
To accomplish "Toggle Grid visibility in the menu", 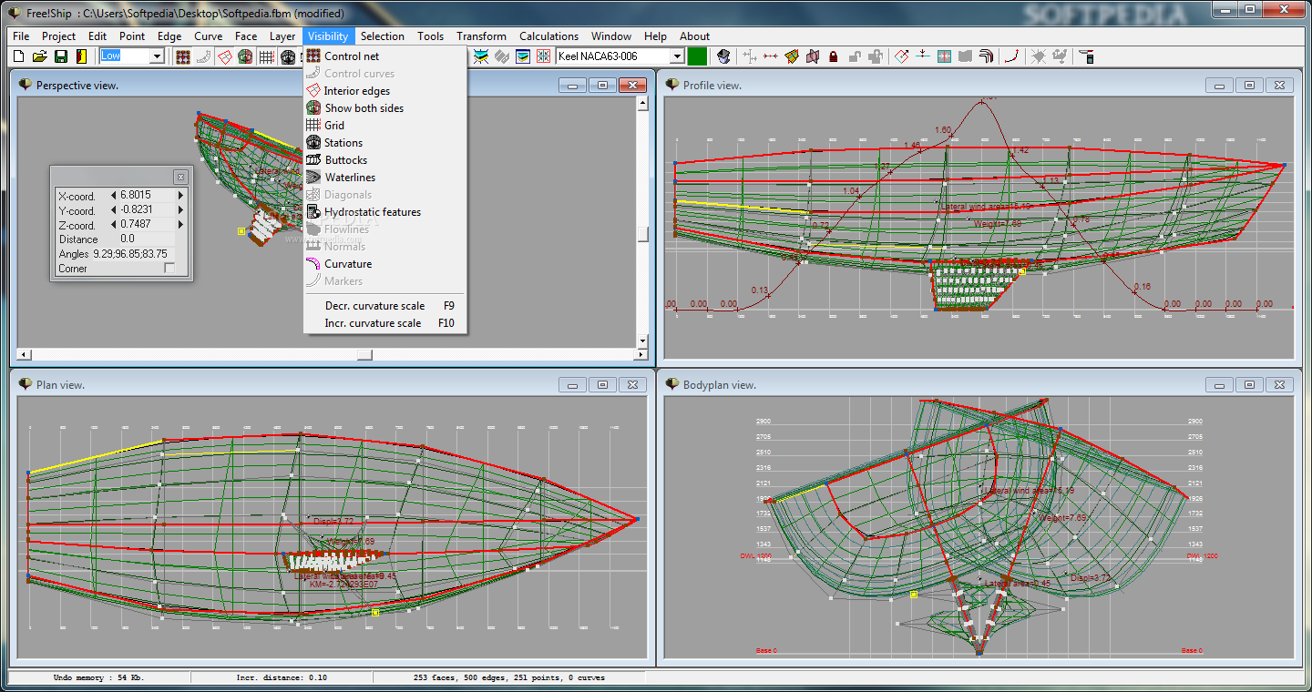I will [x=385, y=126].
